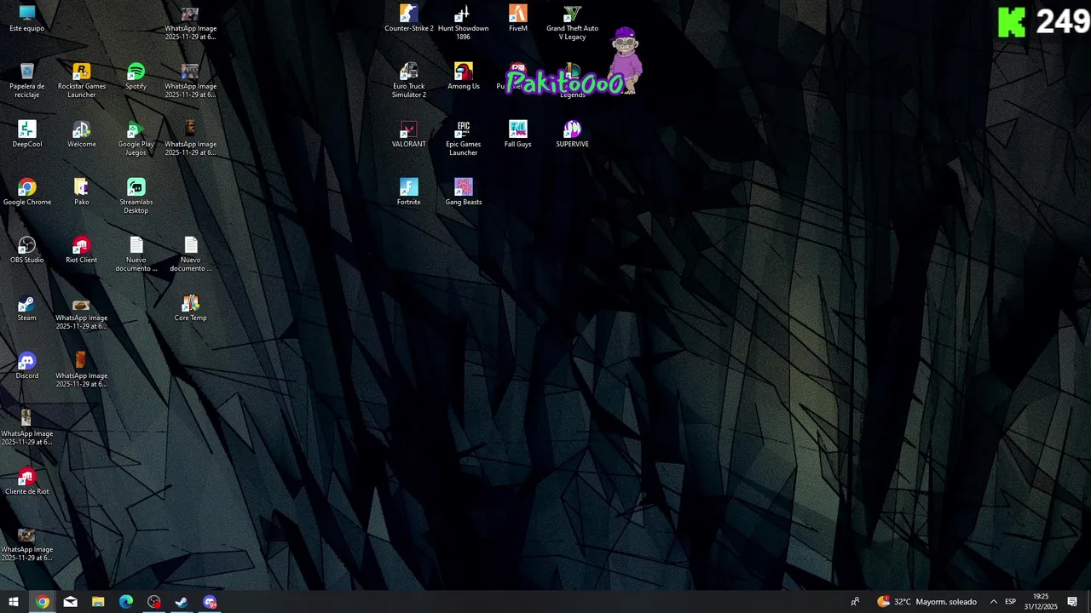Screen dimensions: 1091x613
Task: Select the Cliente de Riot icon
Action: 27,482
